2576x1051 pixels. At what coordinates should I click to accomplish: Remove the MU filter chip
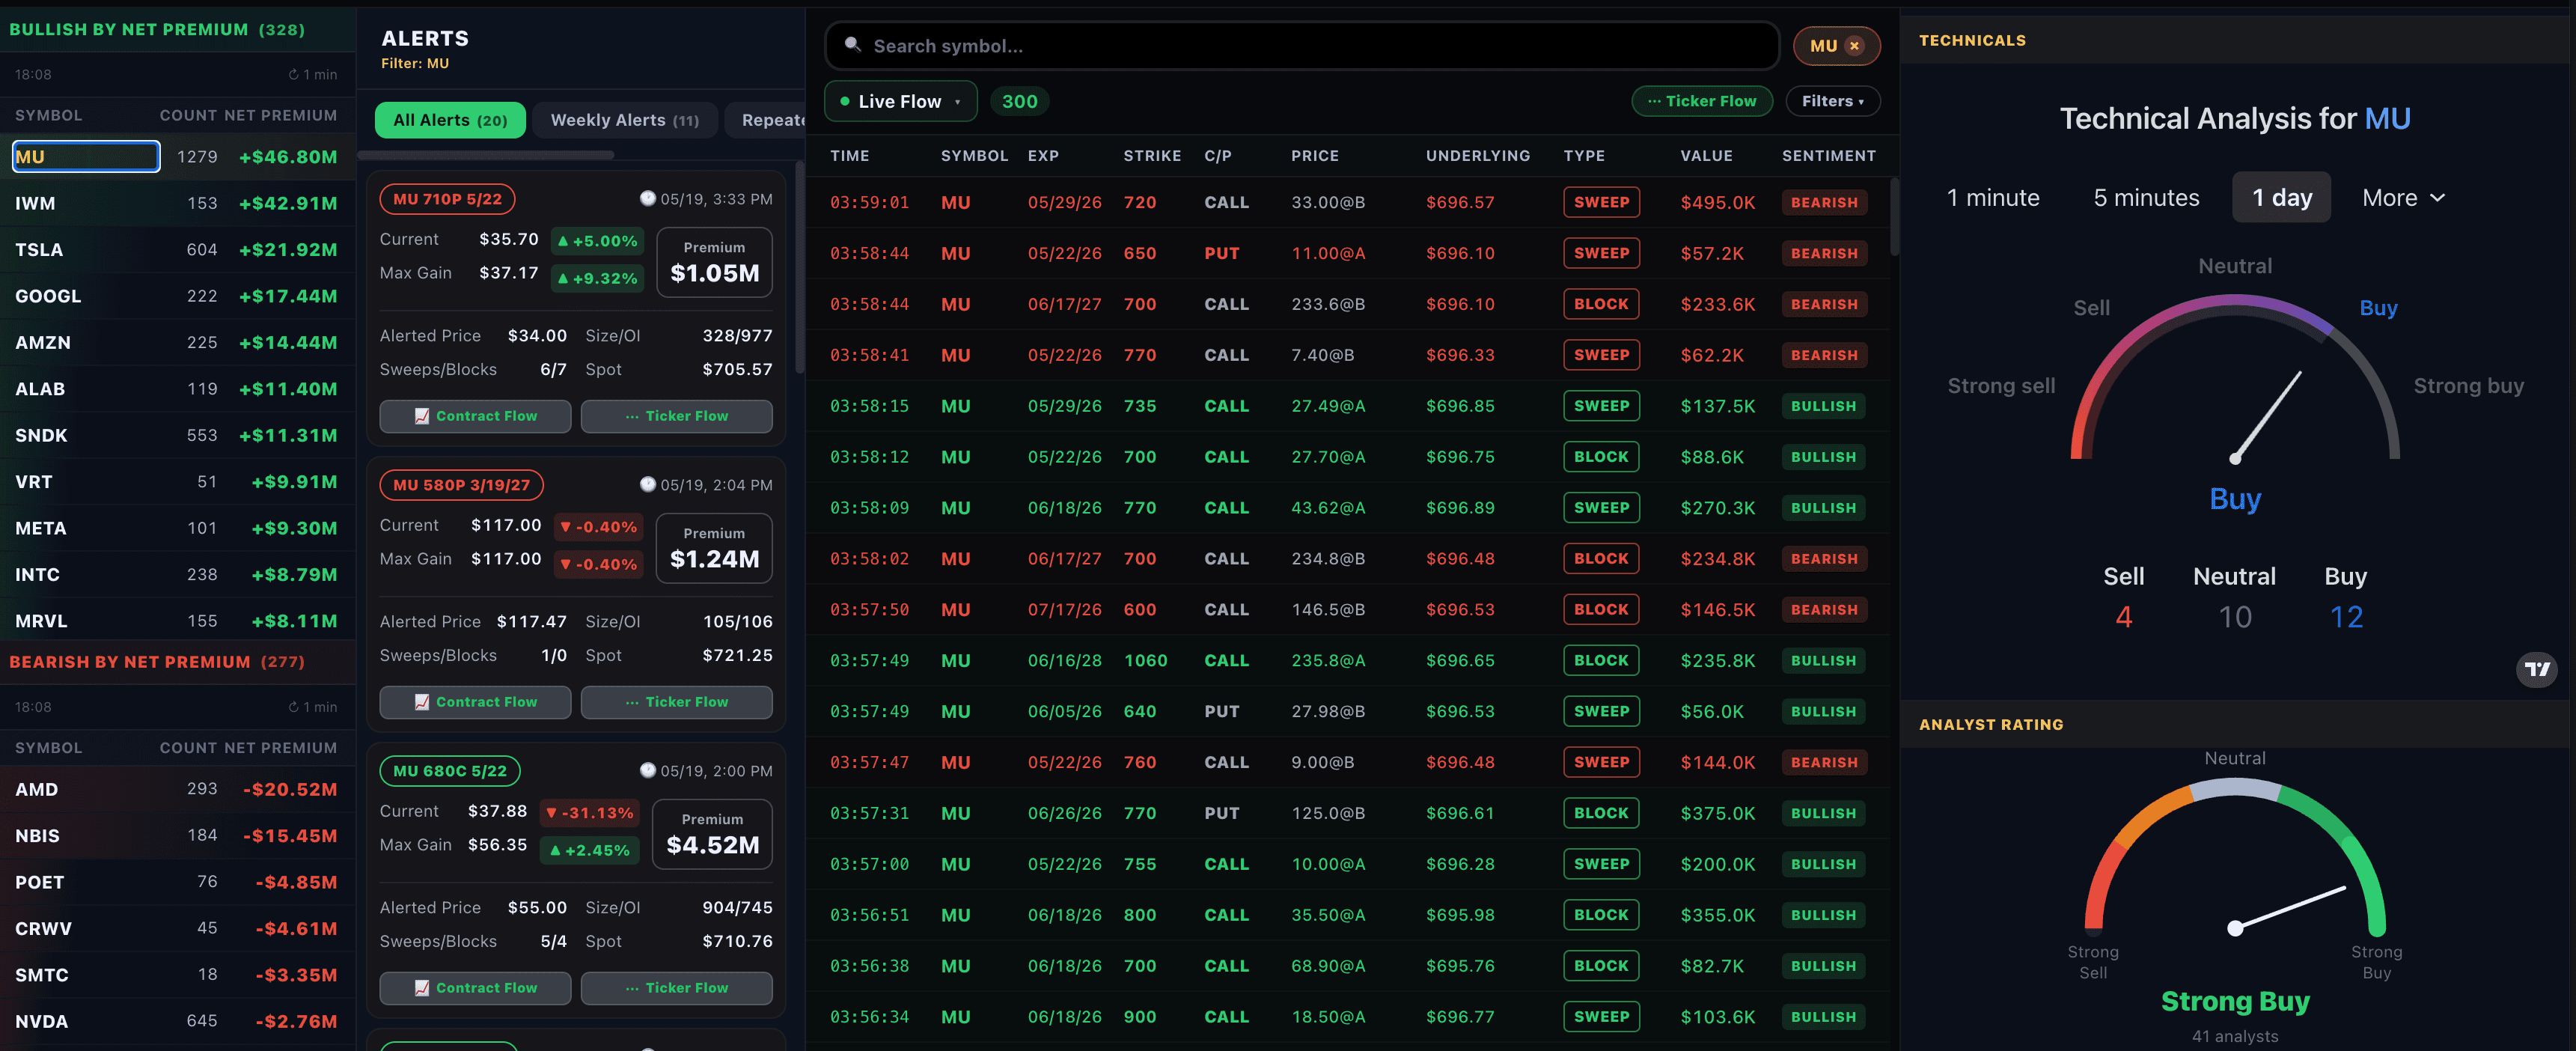click(x=1854, y=46)
